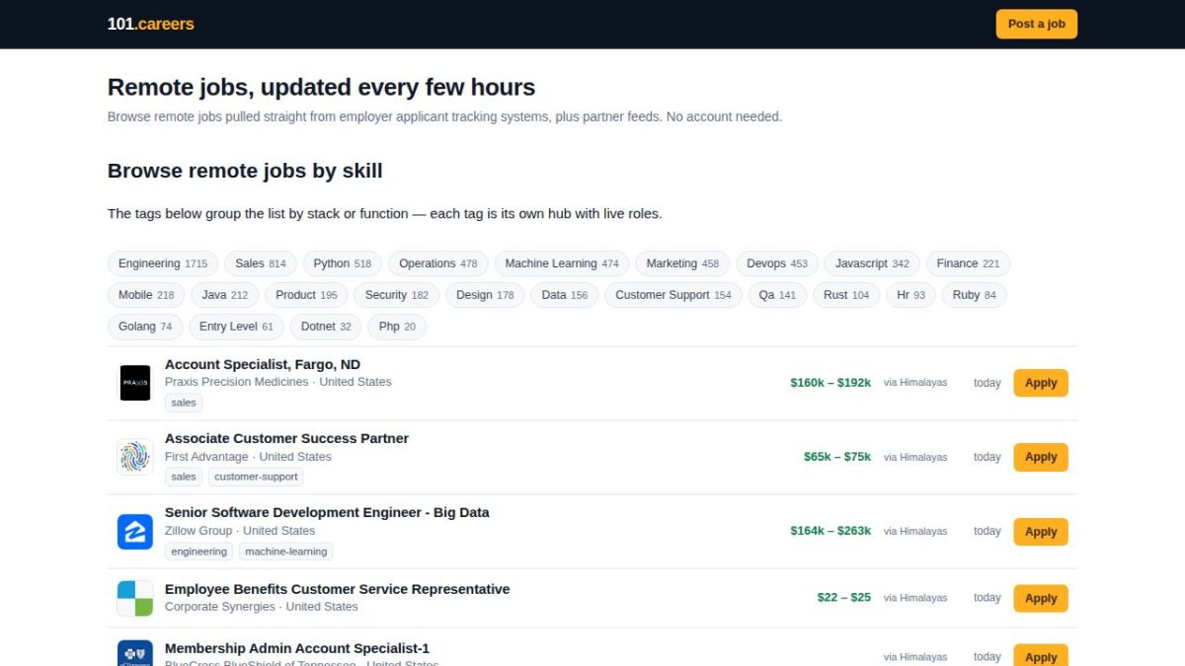Open Senior Software Development Engineer - Big Data title
Viewport: 1185px width, 666px height.
327,512
